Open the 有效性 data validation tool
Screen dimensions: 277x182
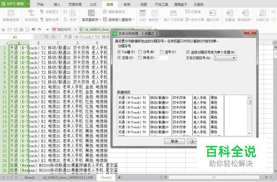tap(155, 15)
